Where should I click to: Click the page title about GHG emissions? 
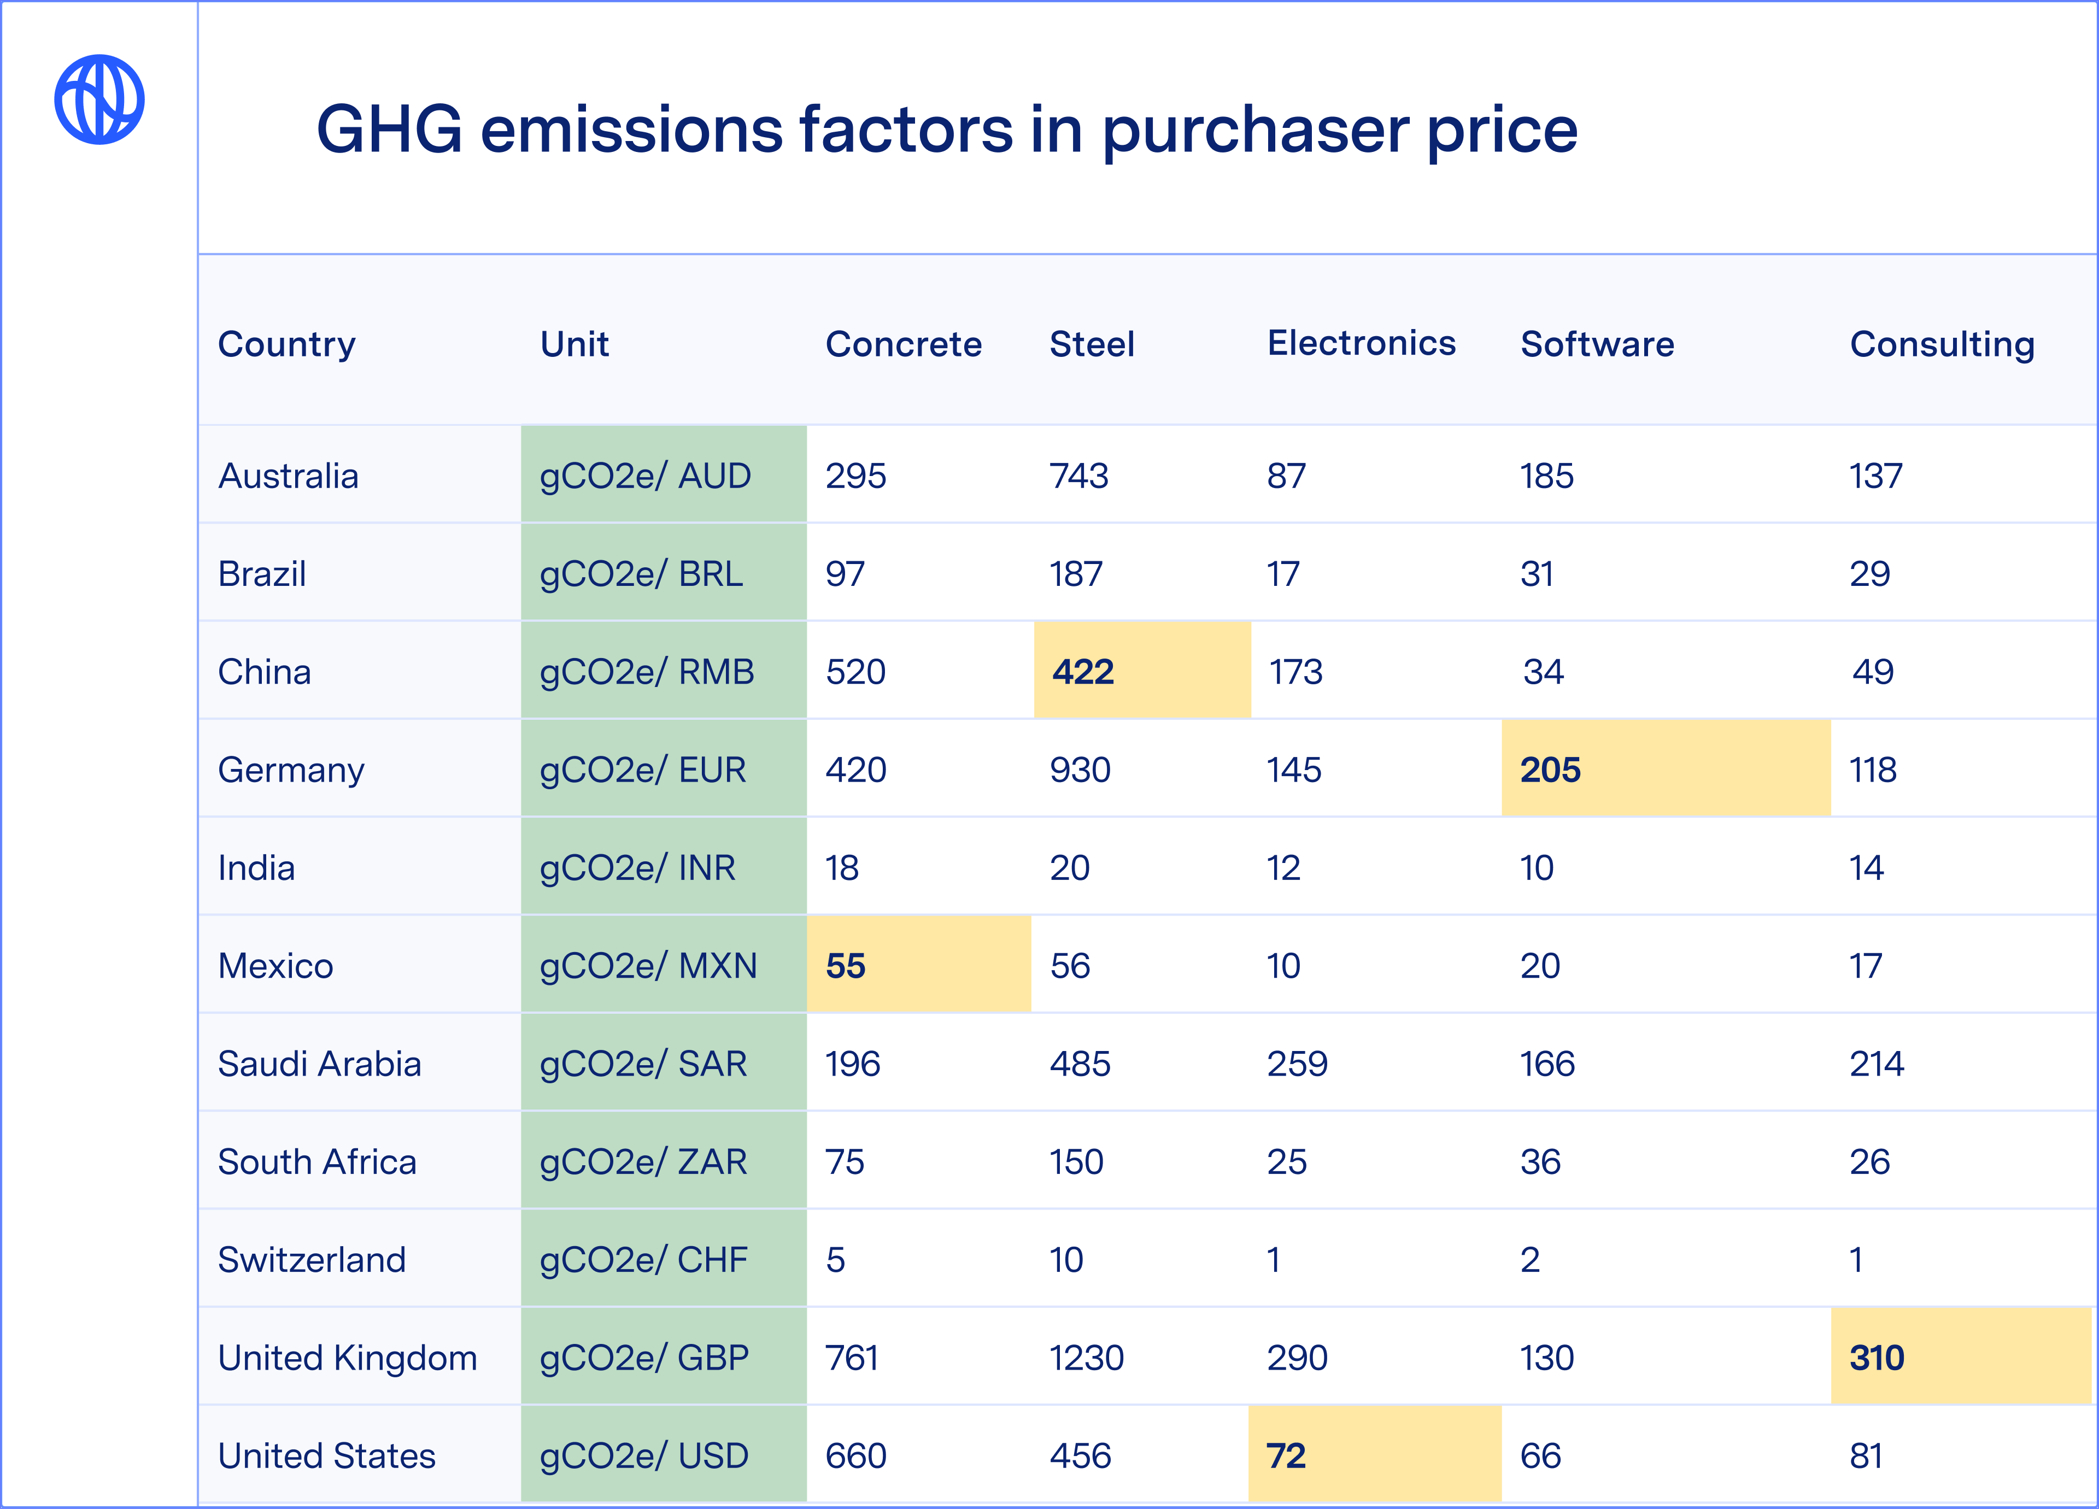click(x=946, y=130)
